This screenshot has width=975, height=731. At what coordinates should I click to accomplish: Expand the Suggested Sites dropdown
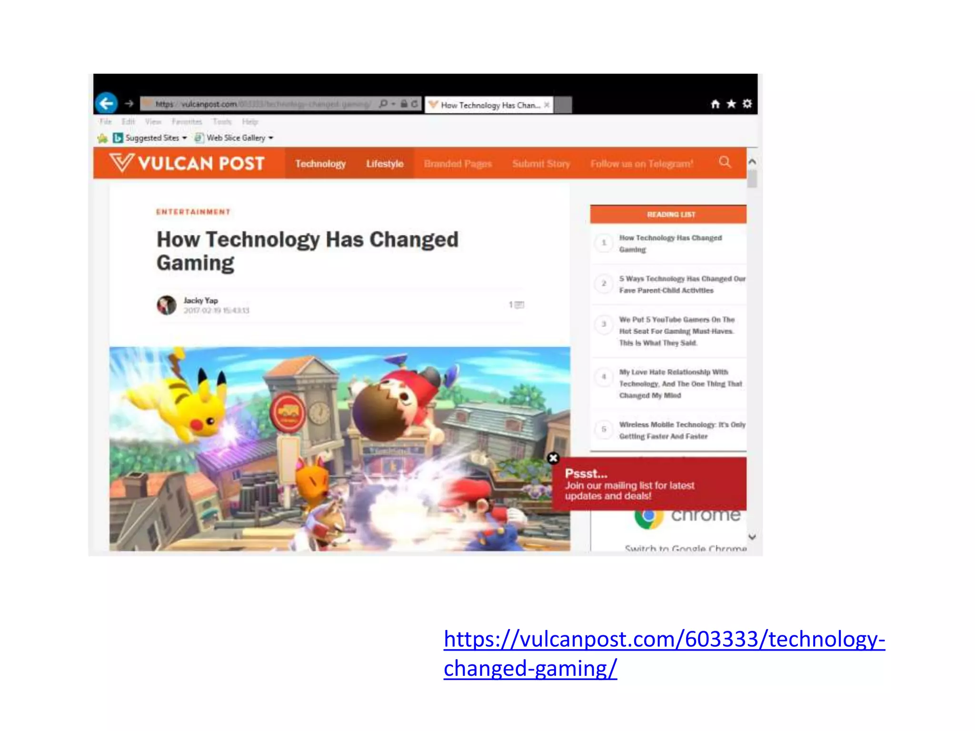(184, 138)
